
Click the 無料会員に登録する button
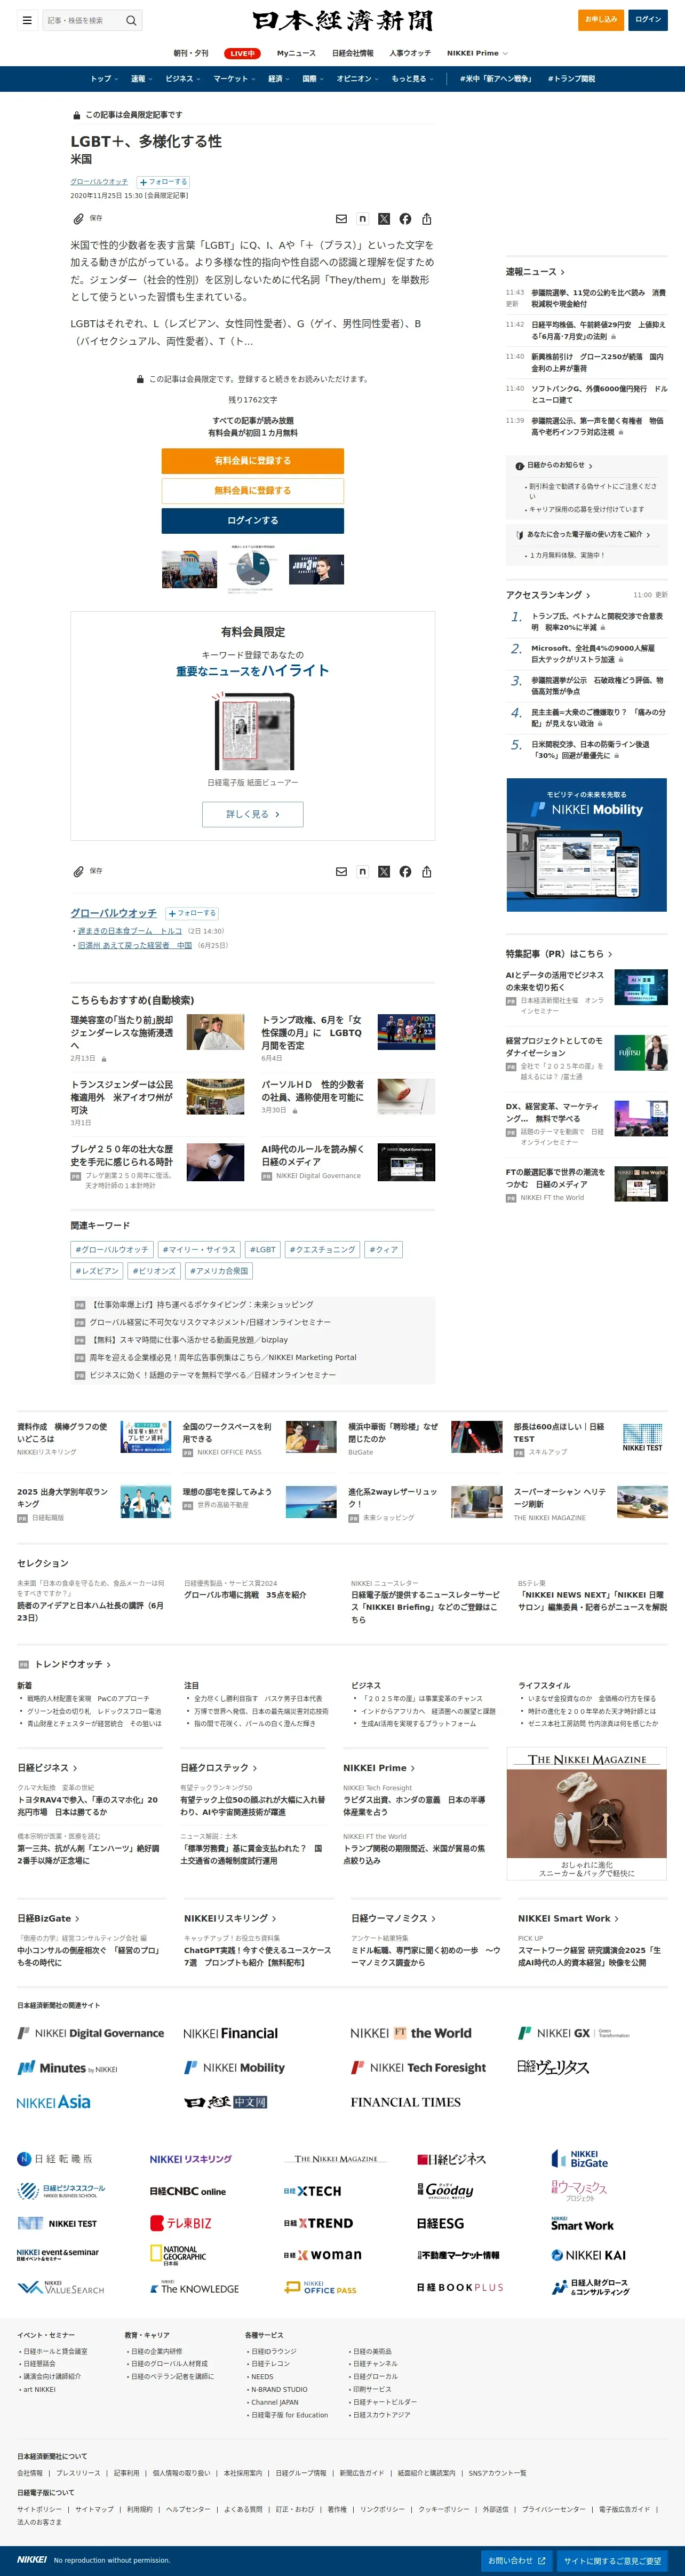[253, 491]
